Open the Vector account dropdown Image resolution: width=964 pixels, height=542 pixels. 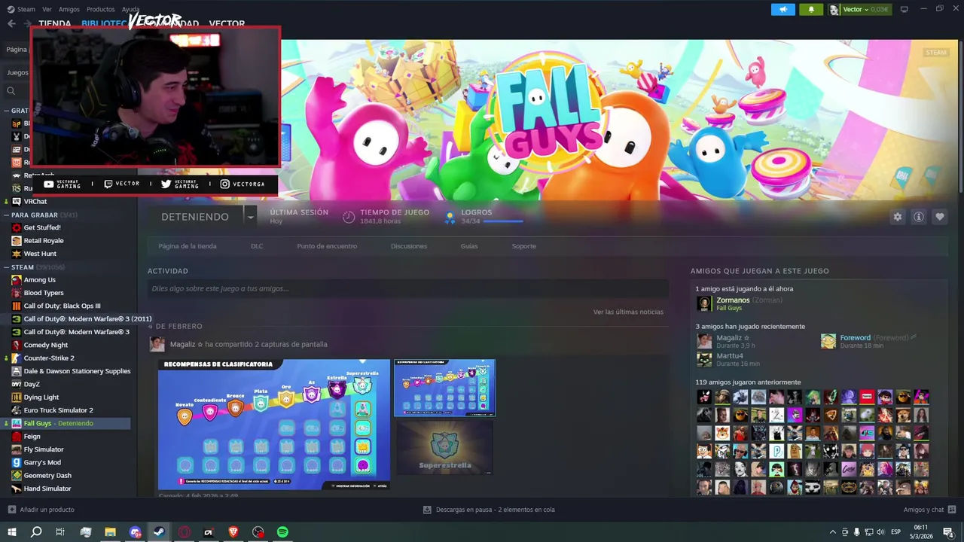[859, 10]
